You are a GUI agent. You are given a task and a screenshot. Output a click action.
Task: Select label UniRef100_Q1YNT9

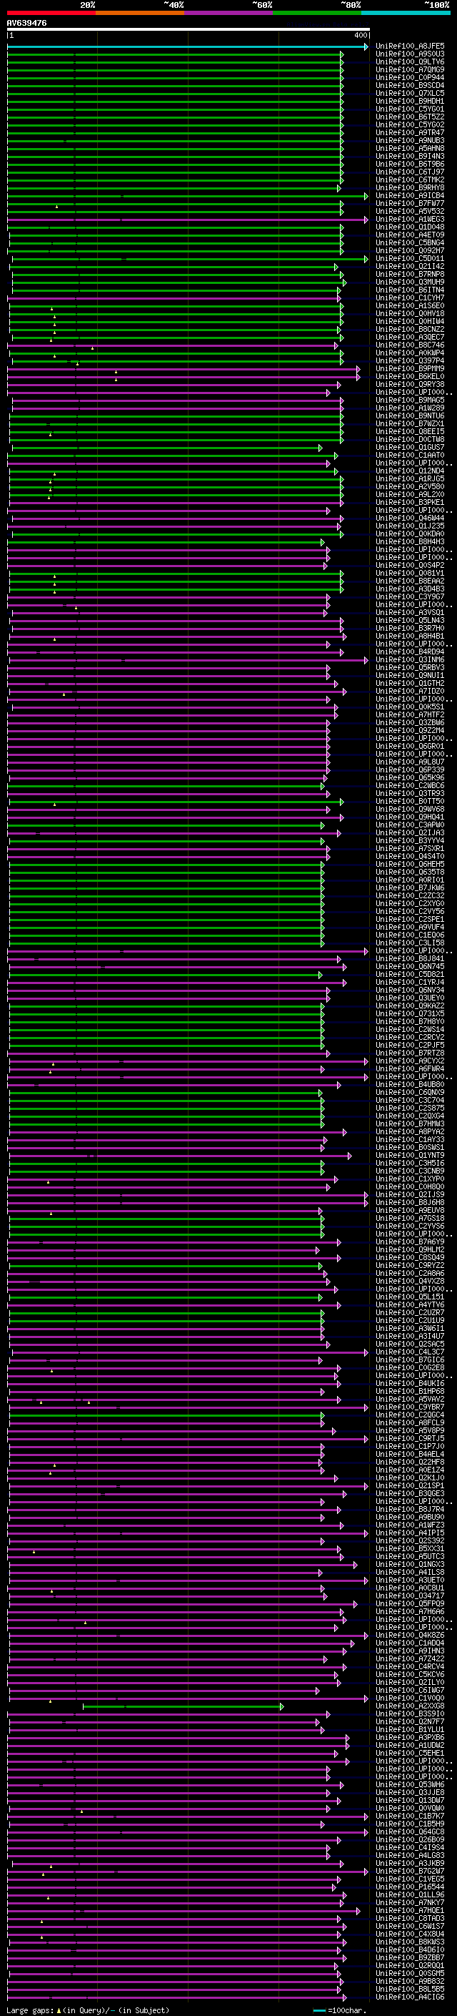(410, 1155)
